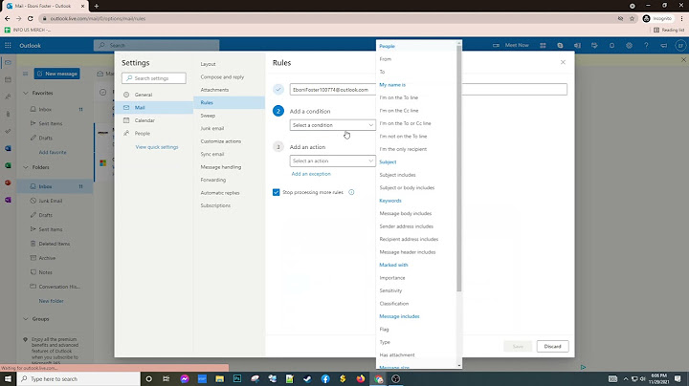689x386 pixels.
Task: Open Word icon in left app rail
Action: point(8,148)
